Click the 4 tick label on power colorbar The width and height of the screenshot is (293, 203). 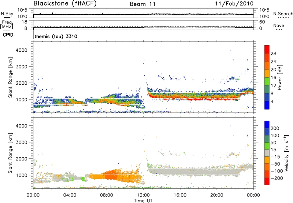pyautogui.click(x=272, y=101)
